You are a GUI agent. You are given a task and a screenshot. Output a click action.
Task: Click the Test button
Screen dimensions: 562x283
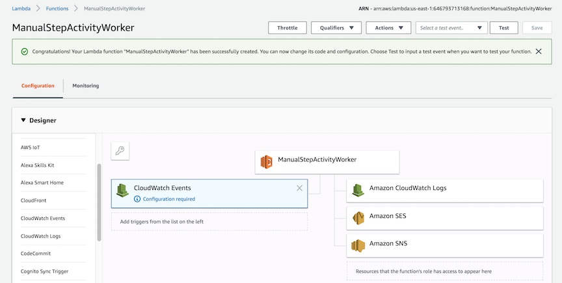click(x=504, y=27)
